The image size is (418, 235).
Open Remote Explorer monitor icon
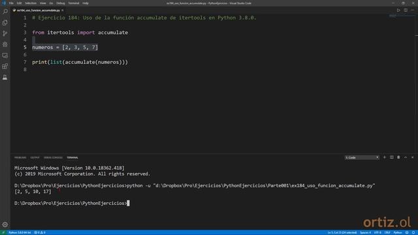5,55
